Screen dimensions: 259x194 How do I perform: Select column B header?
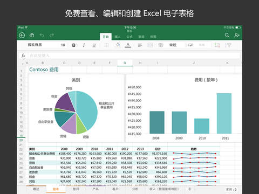[43, 63]
